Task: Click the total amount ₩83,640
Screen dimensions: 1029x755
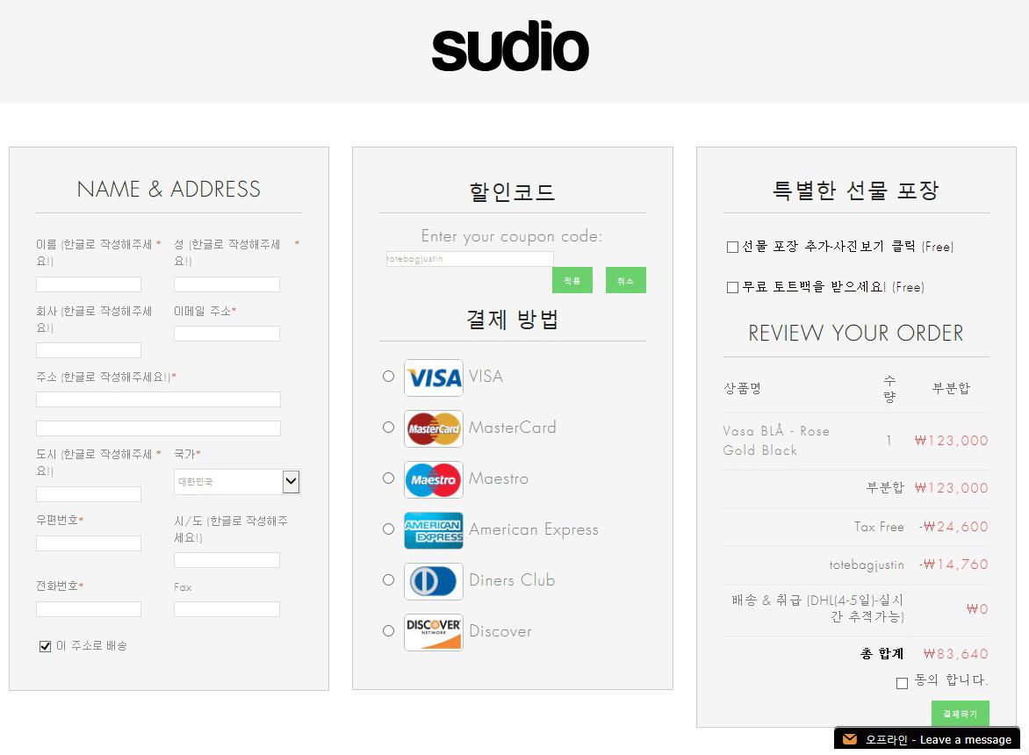Action: (955, 654)
